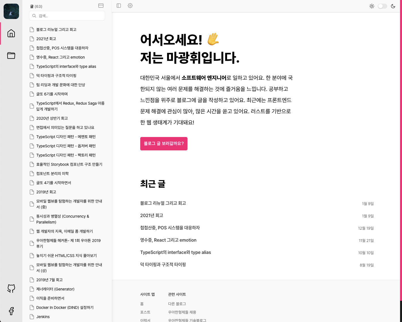402x322 pixels.
Task: Open "블로그 리뉴얼 그리고 회고" under 최근 글
Action: [163, 203]
